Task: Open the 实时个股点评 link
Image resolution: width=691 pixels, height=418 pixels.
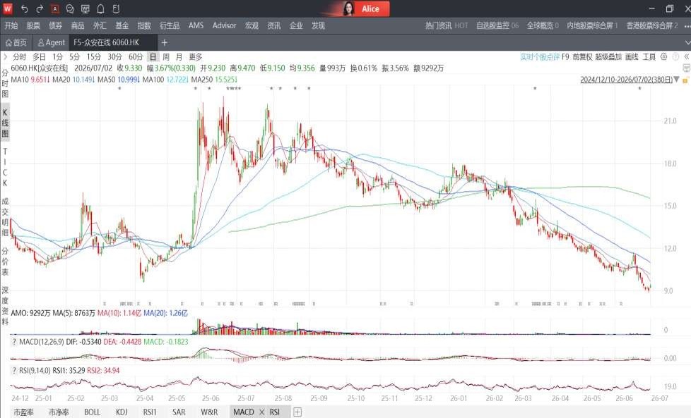Action: click(x=540, y=56)
